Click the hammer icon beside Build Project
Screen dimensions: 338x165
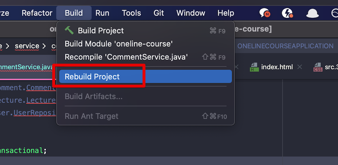pos(69,30)
